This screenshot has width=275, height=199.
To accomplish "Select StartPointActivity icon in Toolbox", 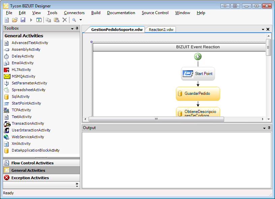I will click(x=6, y=104).
